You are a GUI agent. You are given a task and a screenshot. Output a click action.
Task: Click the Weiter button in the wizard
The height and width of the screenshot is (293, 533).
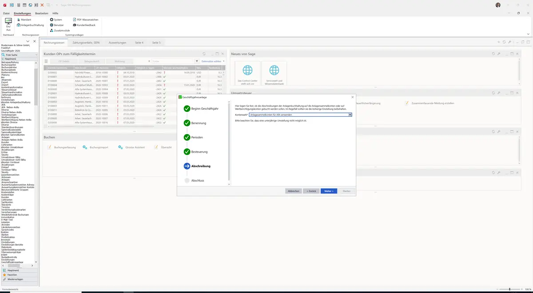tap(329, 191)
